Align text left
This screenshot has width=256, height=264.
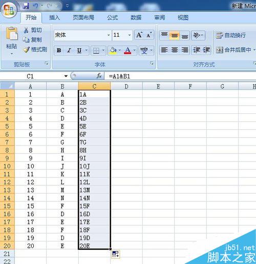coord(164,50)
